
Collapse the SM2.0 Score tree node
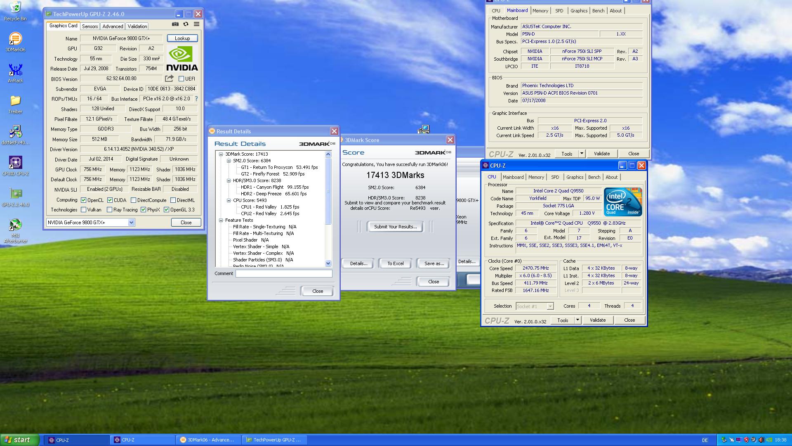coord(229,161)
